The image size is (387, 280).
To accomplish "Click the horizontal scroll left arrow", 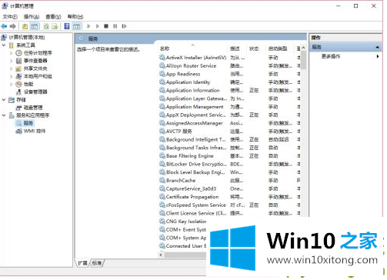I will 161,255.
